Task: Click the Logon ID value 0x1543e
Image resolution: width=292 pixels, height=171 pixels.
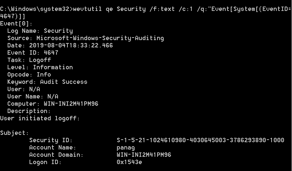Action: (x=129, y=162)
